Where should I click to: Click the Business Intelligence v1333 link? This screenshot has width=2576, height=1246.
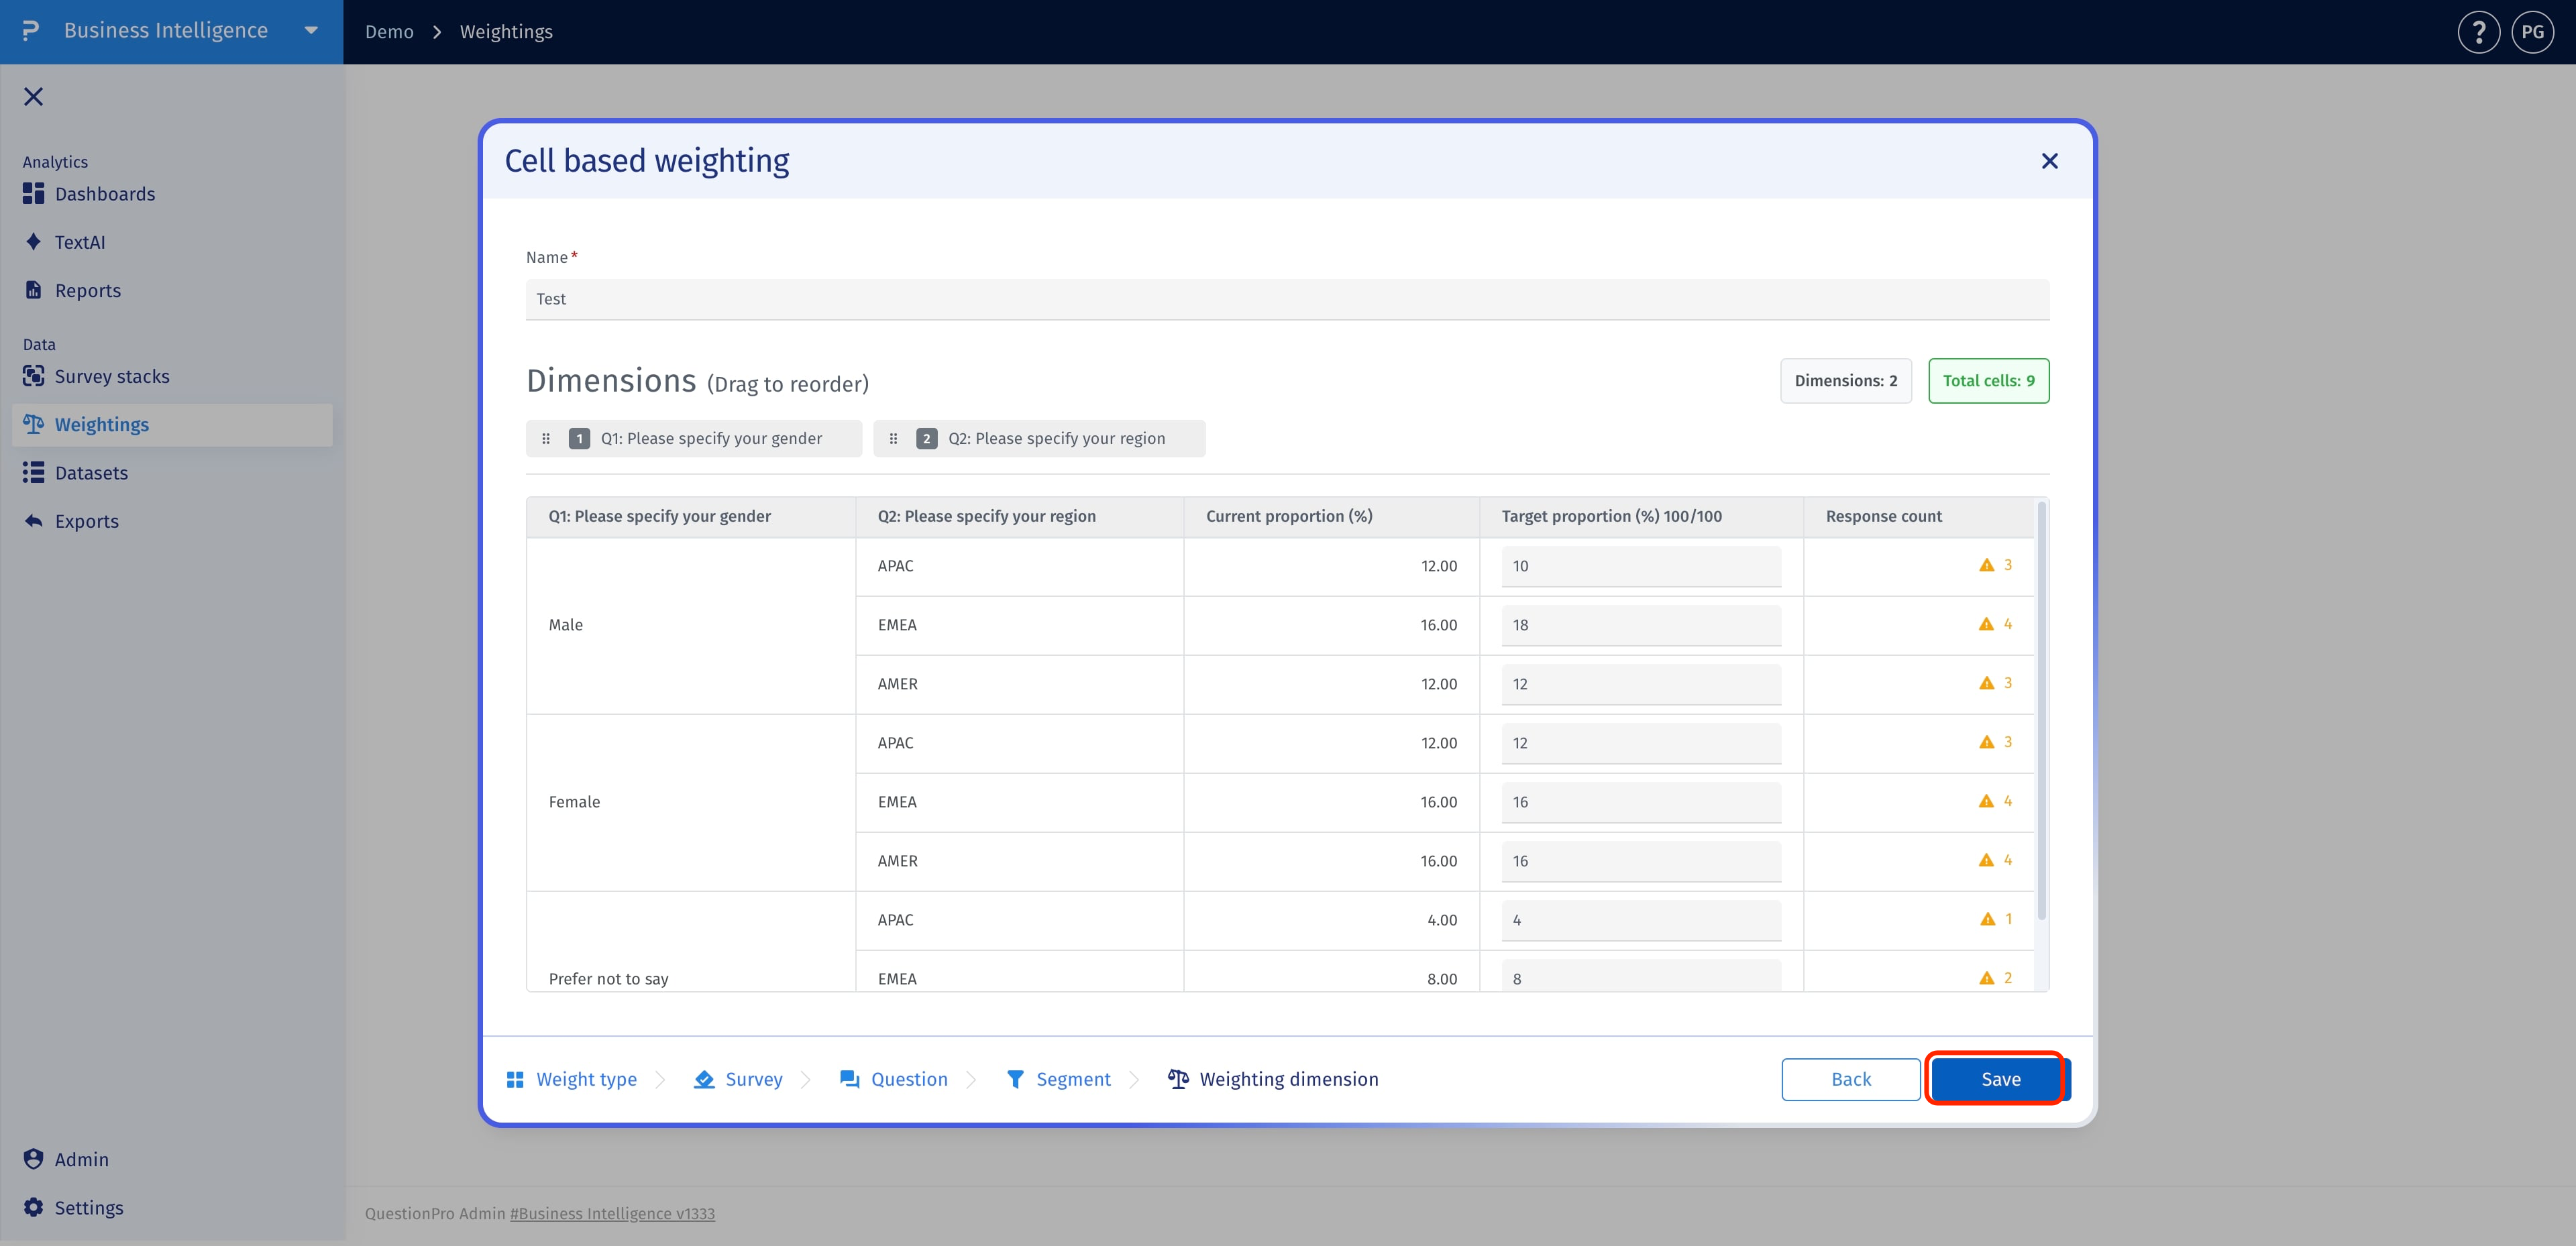612,1213
